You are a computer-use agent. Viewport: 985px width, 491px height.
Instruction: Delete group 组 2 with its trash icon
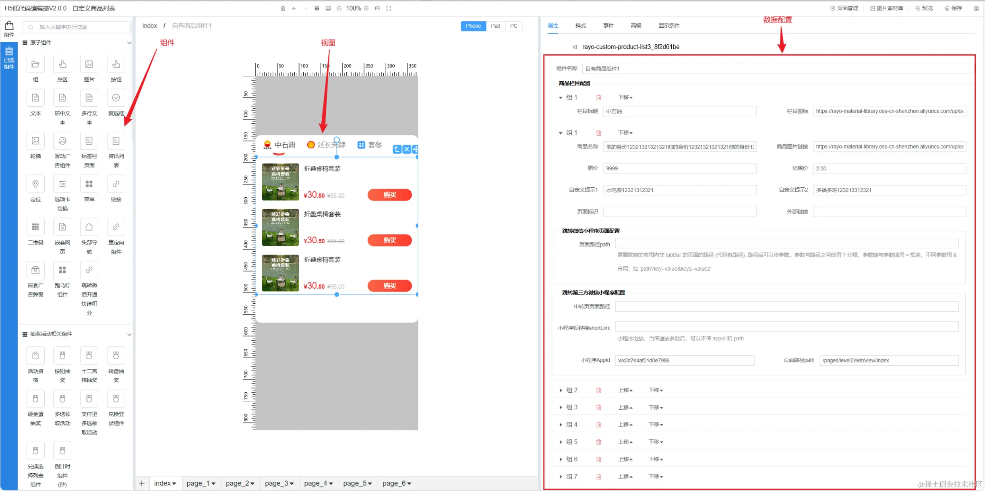pyautogui.click(x=598, y=390)
